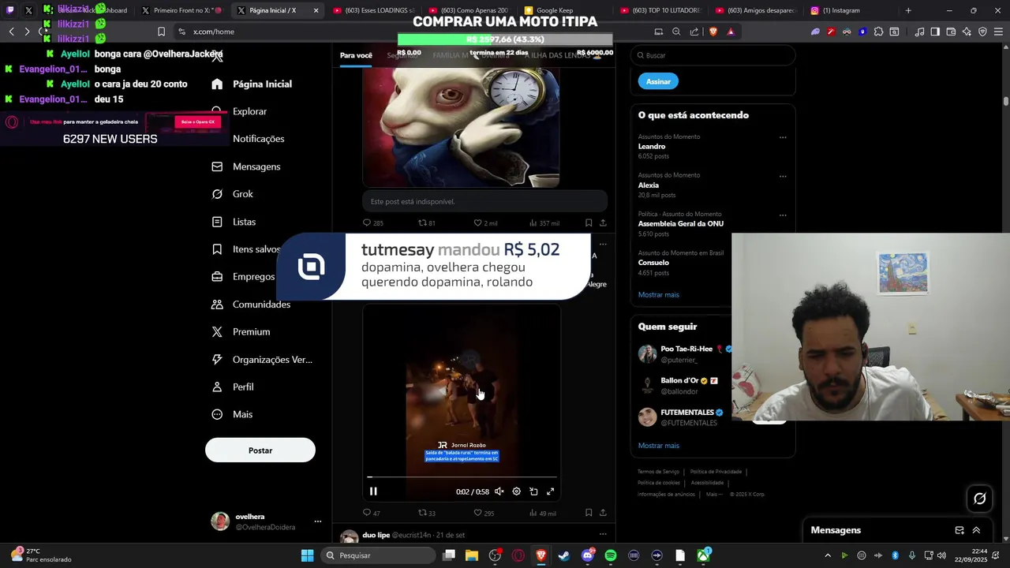Open the Leandro trending topic
Viewport: 1010px width, 568px height.
pyautogui.click(x=652, y=147)
